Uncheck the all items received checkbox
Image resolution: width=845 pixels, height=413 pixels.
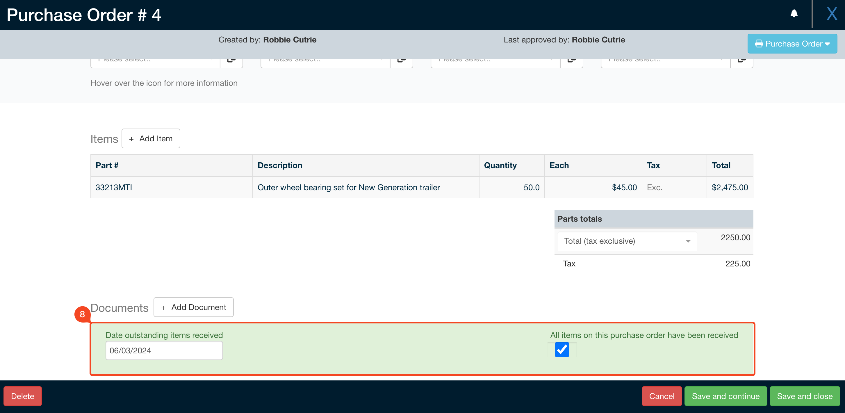click(562, 350)
